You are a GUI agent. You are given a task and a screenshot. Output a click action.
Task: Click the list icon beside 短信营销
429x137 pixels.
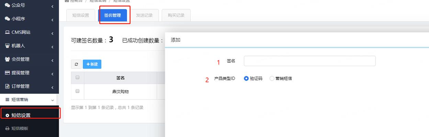(7, 99)
